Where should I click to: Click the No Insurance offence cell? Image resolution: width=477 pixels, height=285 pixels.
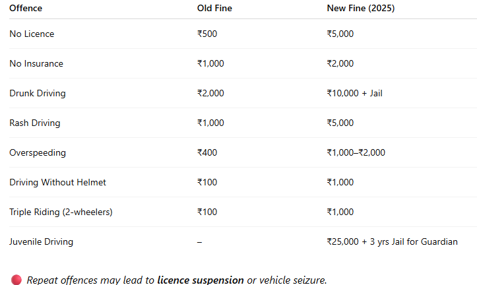[36, 63]
